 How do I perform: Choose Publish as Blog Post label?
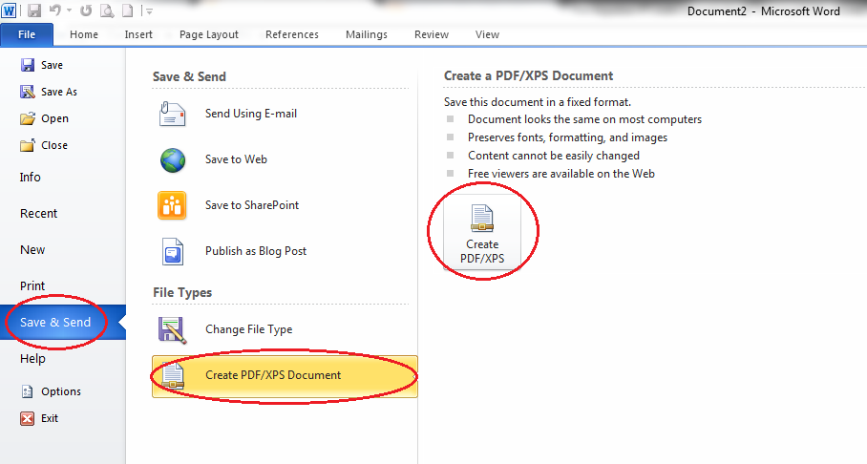tap(256, 251)
